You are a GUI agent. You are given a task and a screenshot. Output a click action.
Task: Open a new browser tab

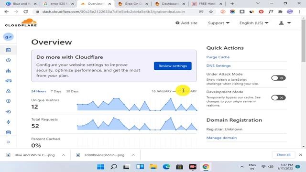click(x=232, y=4)
